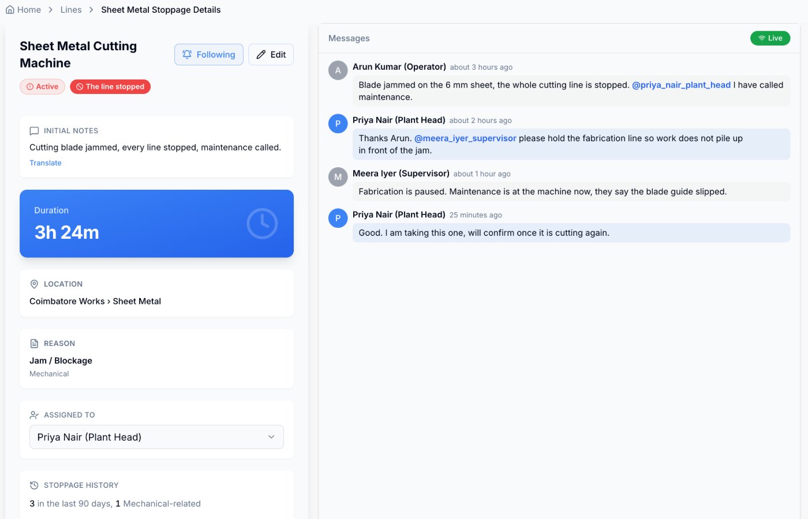Open the Assigned To dropdown
Image resolution: width=808 pixels, height=519 pixels.
[x=156, y=437]
